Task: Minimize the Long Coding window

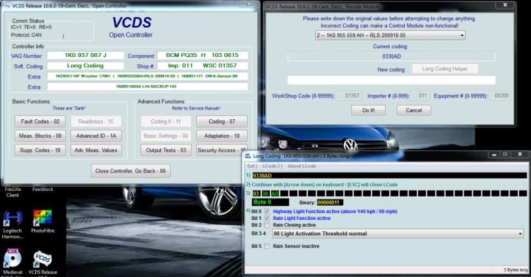Action: (x=494, y=155)
